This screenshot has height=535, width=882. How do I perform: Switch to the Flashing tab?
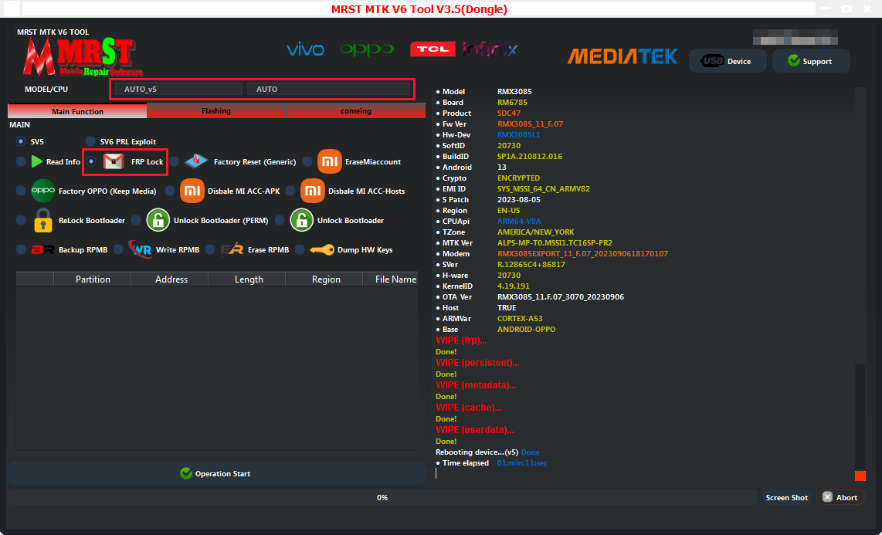(x=216, y=110)
